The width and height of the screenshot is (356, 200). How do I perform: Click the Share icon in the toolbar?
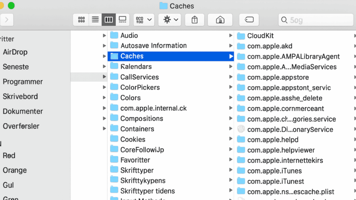click(x=194, y=20)
